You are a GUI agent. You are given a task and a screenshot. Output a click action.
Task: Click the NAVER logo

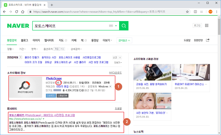(18, 26)
